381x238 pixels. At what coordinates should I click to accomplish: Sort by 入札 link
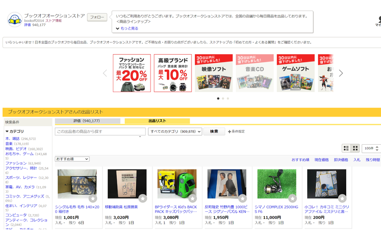357,160
